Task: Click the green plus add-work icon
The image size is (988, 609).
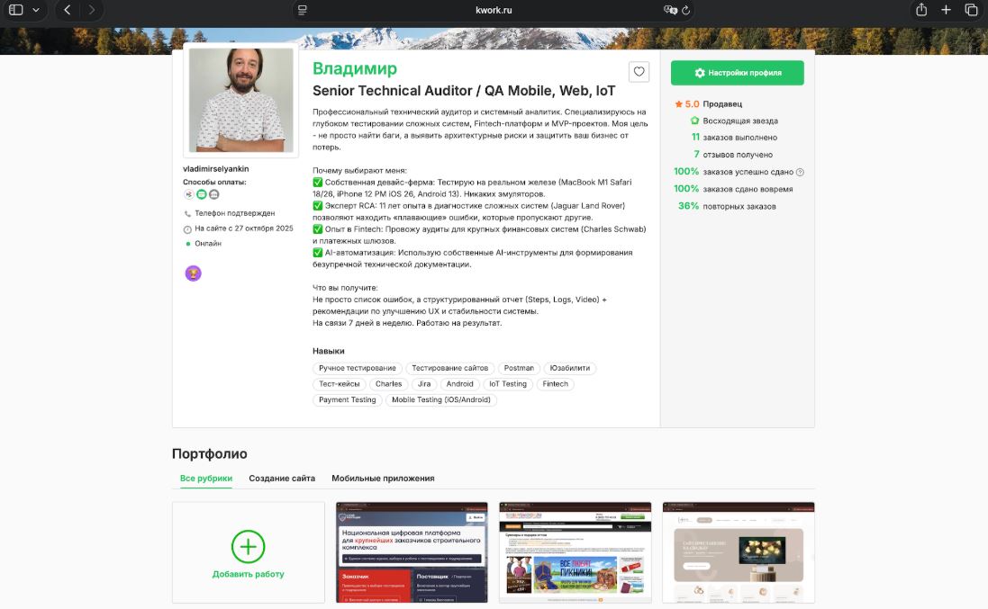Action: coord(249,546)
